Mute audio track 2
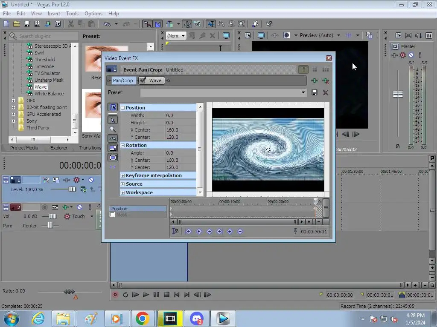Screen dimensions: 437x327 point(79,207)
